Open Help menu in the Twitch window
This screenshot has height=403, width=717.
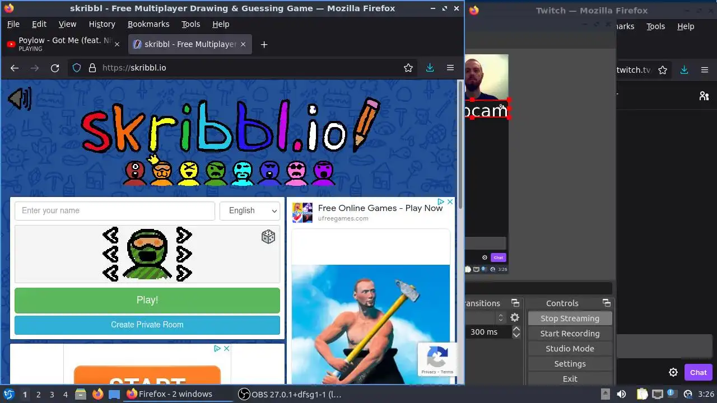[686, 26]
